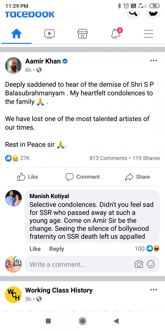Open the Marketplace storefront tab

[82, 34]
